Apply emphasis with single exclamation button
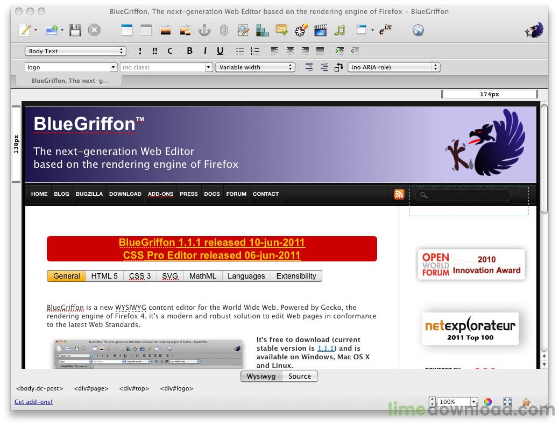559x426 pixels. pyautogui.click(x=140, y=51)
